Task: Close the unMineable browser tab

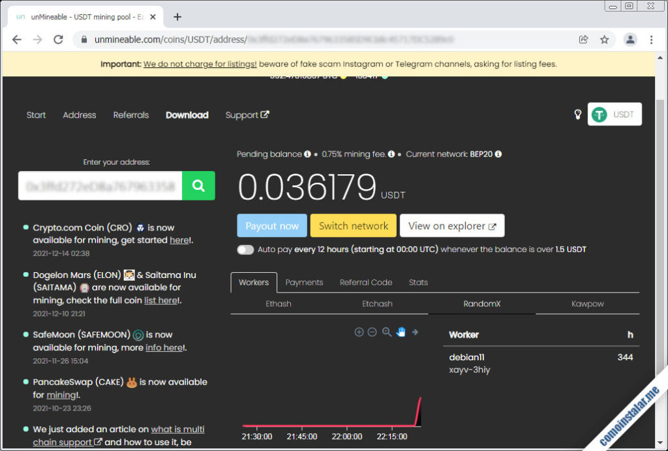Action: point(153,17)
